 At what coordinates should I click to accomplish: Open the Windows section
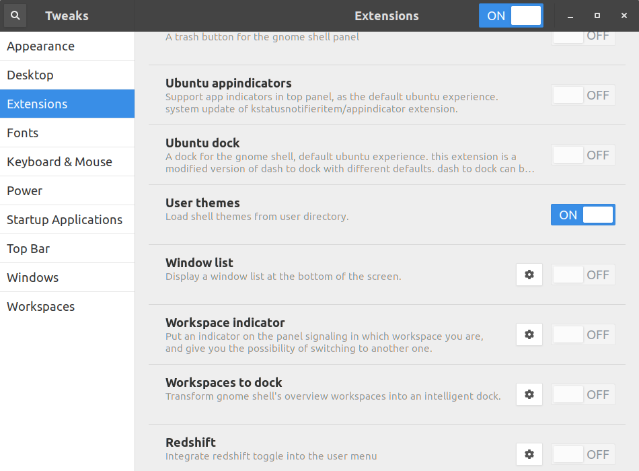67,278
